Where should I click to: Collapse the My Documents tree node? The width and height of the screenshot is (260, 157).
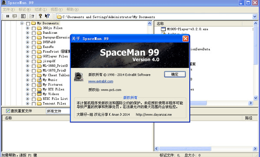22,23
